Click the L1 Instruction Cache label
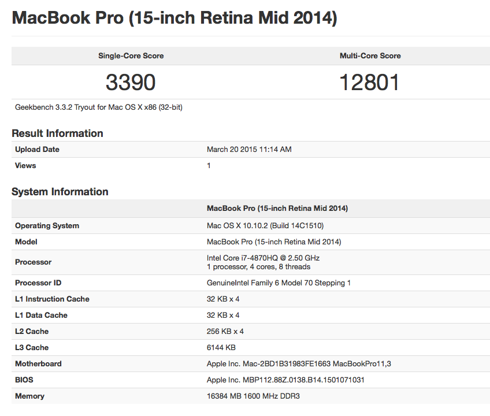This screenshot has height=416, width=490. click(52, 299)
